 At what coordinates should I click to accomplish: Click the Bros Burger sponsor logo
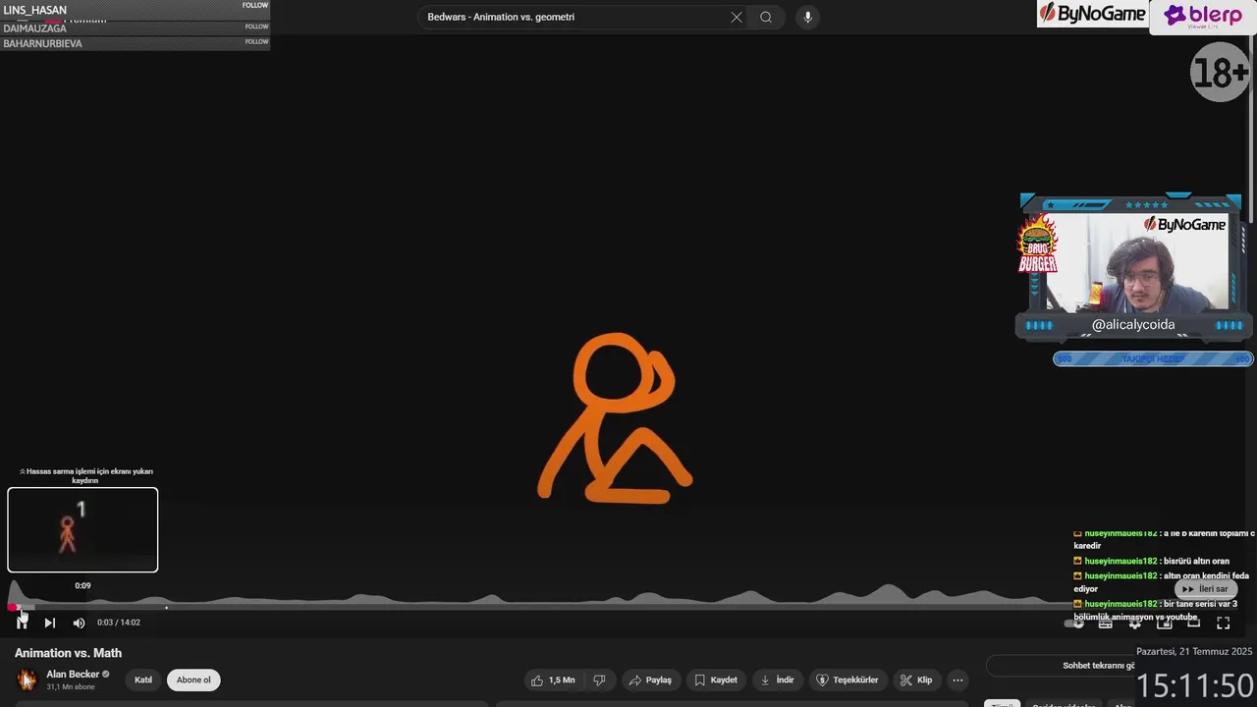coord(1037,245)
